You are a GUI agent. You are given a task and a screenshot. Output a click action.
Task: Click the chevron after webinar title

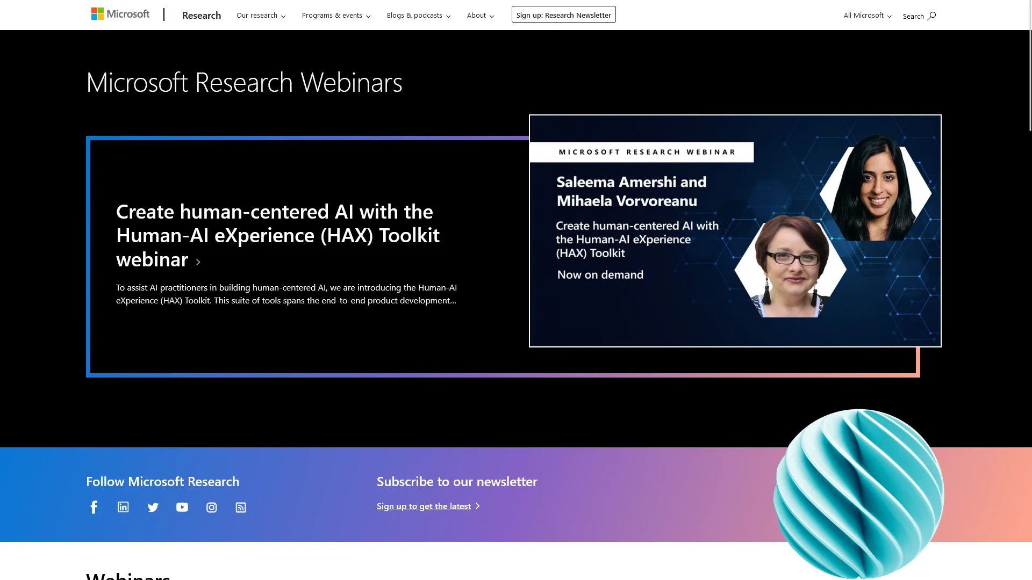point(198,262)
